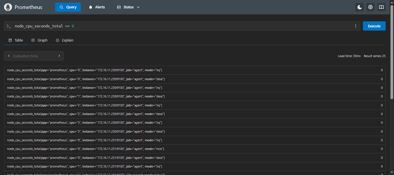Viewport: 394px width, 175px height.
Task: Go to the Query page
Action: pos(68,7)
